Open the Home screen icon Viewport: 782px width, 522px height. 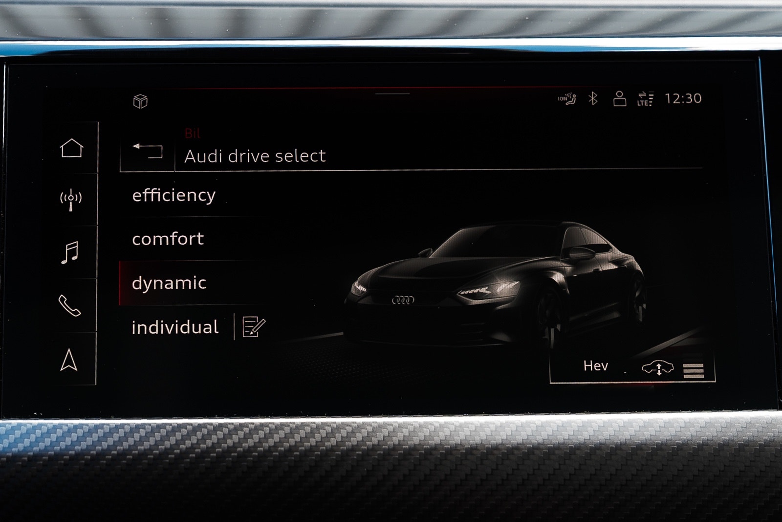click(x=71, y=148)
